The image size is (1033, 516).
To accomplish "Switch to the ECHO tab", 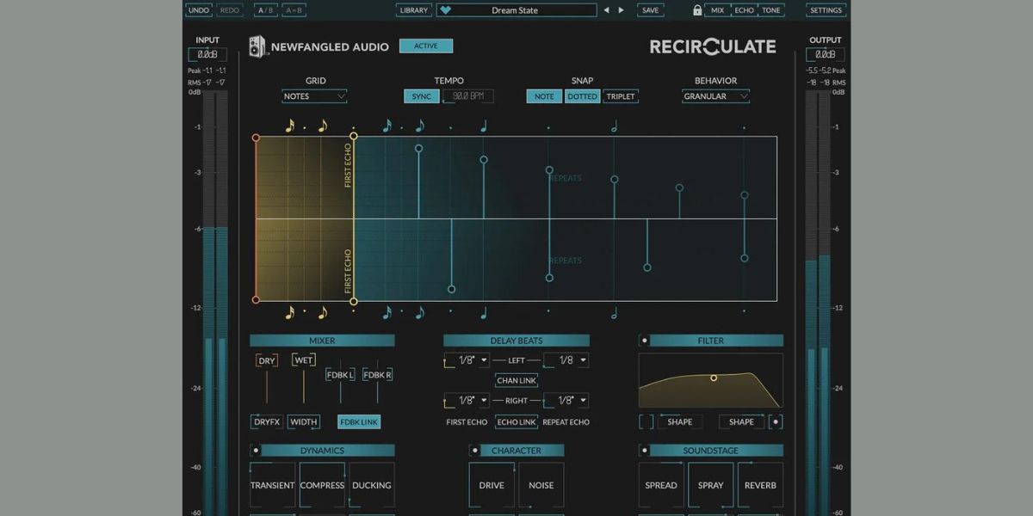I will (x=745, y=9).
